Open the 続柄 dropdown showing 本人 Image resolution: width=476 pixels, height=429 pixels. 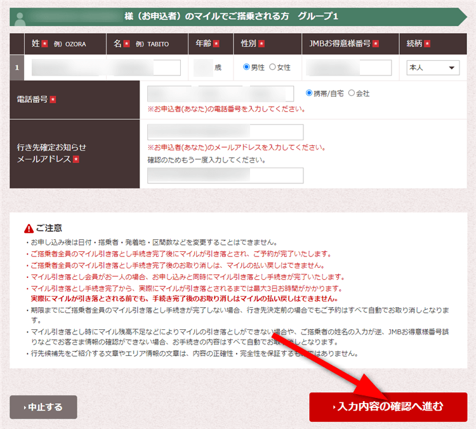click(x=432, y=68)
